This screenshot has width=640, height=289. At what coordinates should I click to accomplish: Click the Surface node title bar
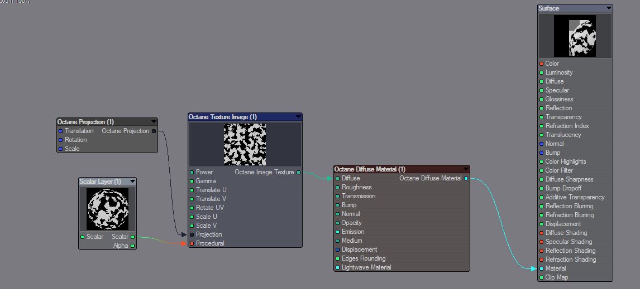pos(575,8)
